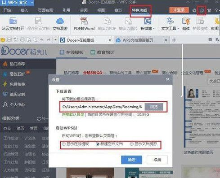This screenshot has height=178, width=220.
Task: Select the 简历 template category tab
Action: (x=20, y=128)
